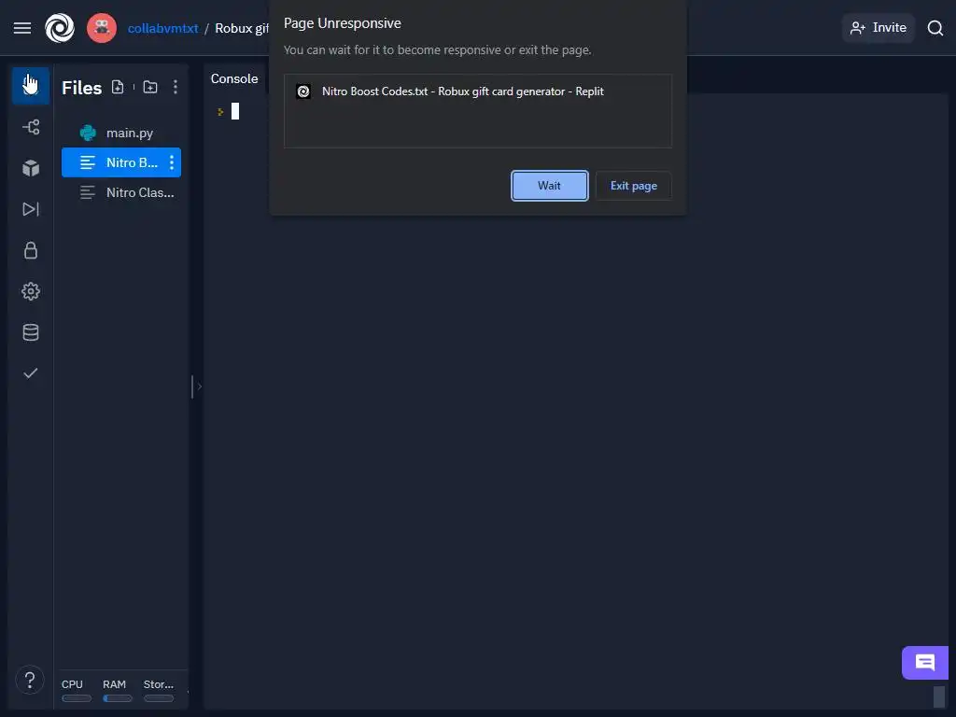
Task: View the Stor... usage meter
Action: (x=159, y=692)
